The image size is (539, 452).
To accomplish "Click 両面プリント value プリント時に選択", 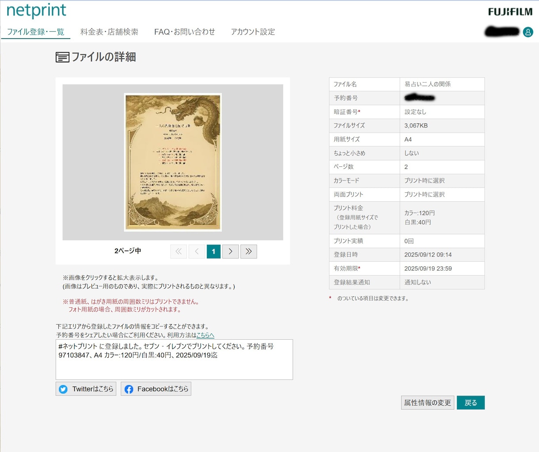I will tap(425, 194).
